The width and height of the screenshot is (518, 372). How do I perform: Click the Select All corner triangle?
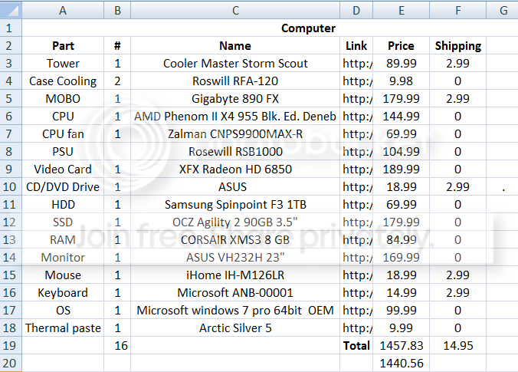click(11, 10)
